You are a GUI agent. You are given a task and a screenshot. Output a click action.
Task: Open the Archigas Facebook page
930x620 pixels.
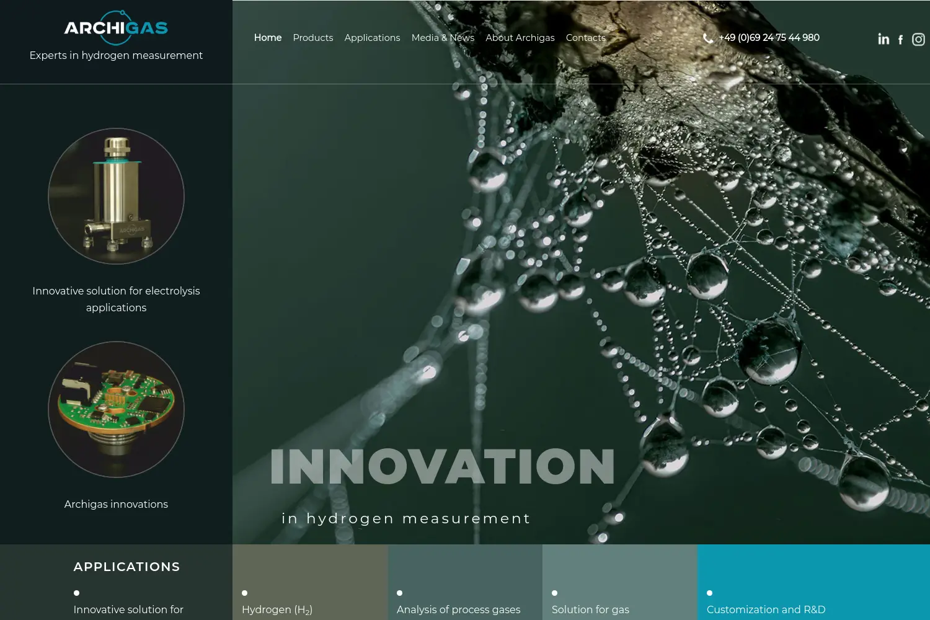(x=901, y=40)
